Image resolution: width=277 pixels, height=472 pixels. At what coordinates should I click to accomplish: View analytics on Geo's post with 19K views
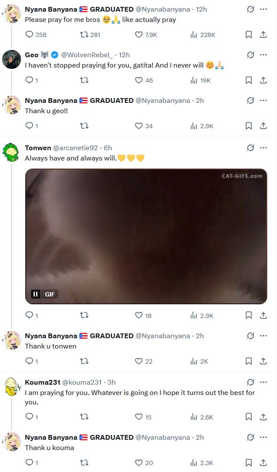pyautogui.click(x=201, y=80)
